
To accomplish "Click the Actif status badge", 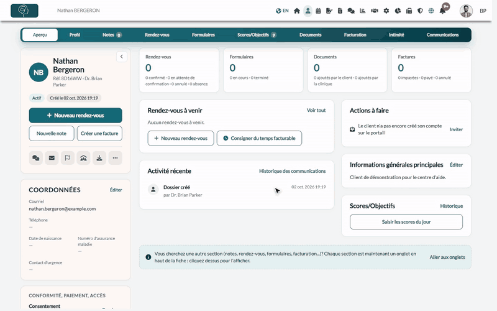I will pyautogui.click(x=37, y=98).
